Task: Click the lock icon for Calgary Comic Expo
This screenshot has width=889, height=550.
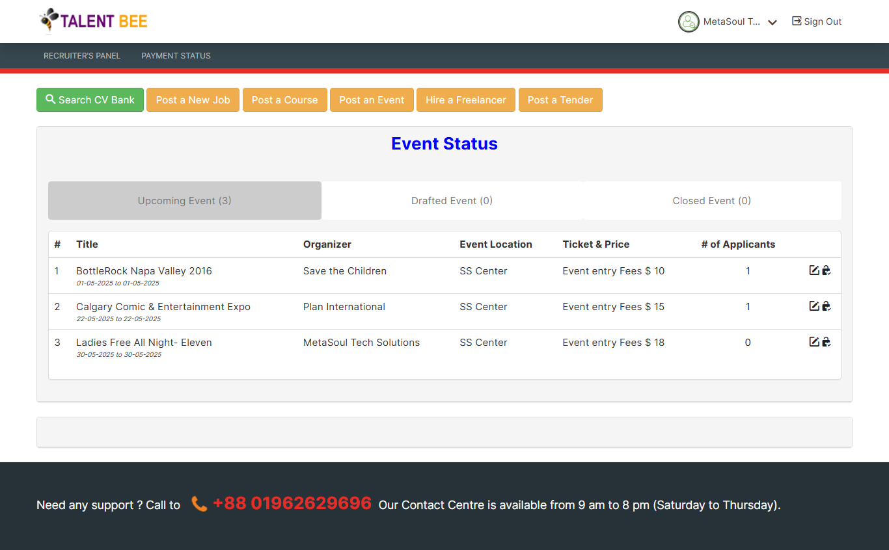Action: 826,306
